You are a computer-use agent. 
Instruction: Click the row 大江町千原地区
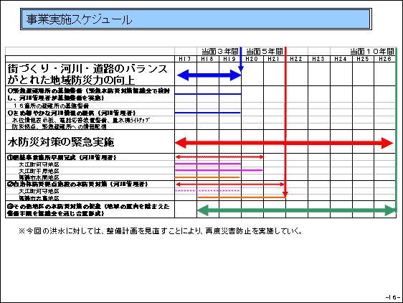click(39, 171)
